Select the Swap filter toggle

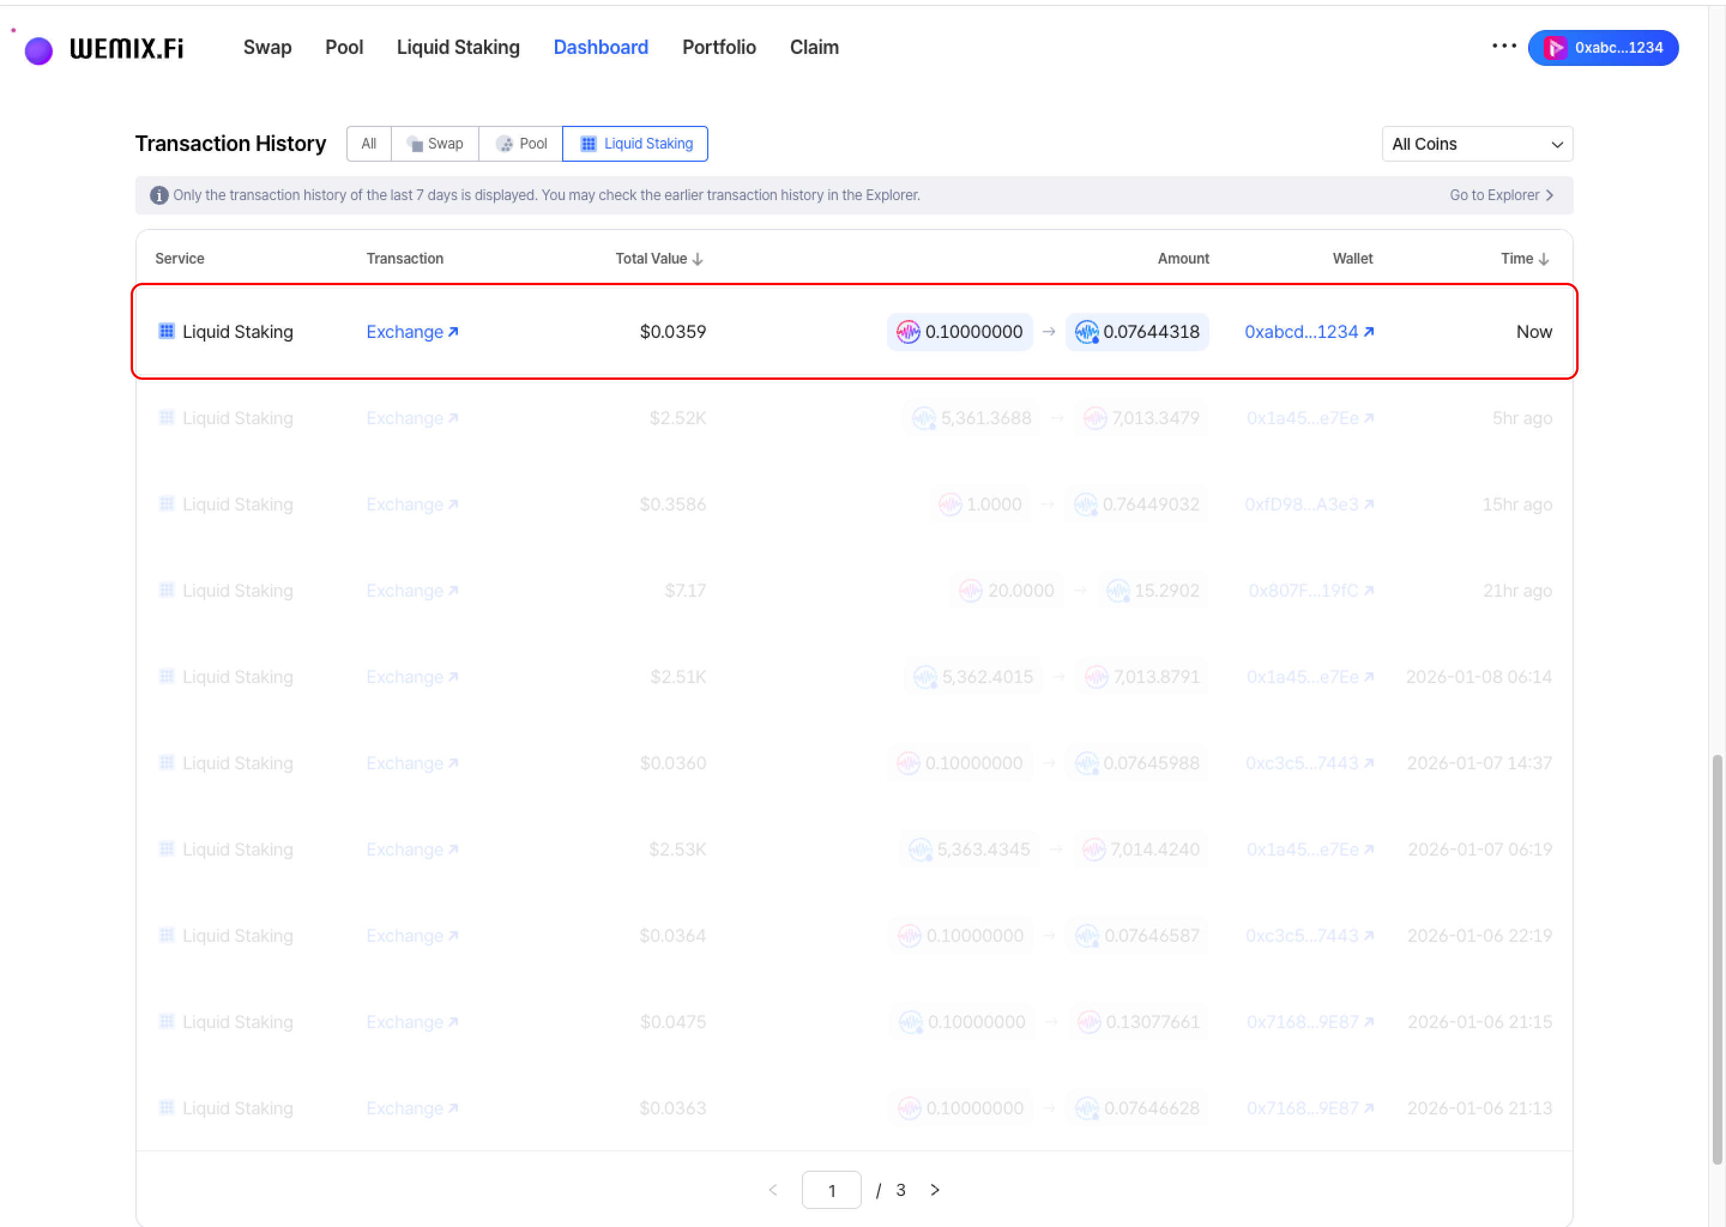click(x=435, y=144)
